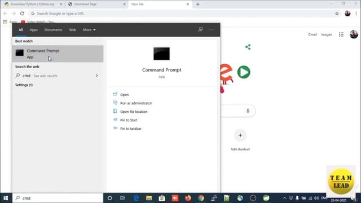Reload the page in Chrome
Viewport: 361px width, 203px height.
tap(22, 14)
